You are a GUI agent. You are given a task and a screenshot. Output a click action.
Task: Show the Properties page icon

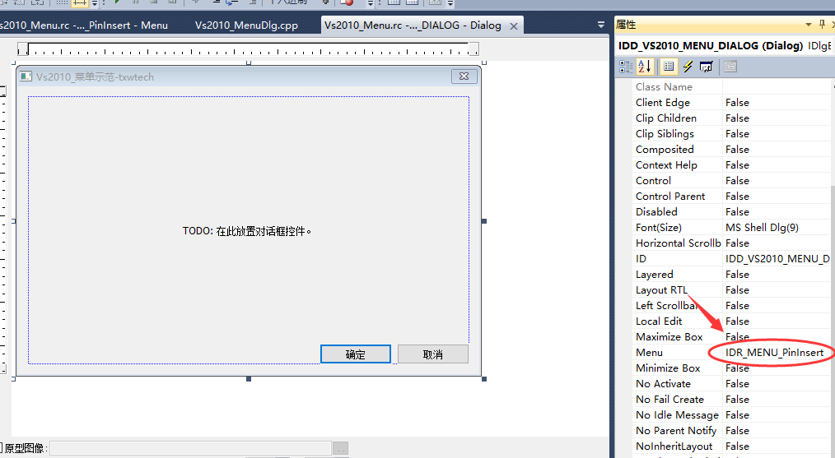(x=669, y=67)
